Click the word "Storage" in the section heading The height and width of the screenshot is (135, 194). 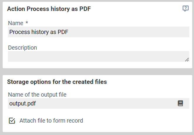point(17,82)
